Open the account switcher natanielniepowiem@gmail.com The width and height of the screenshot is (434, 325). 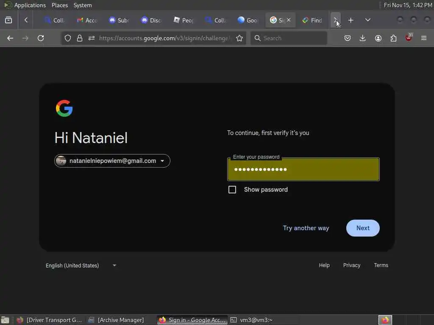pyautogui.click(x=112, y=161)
